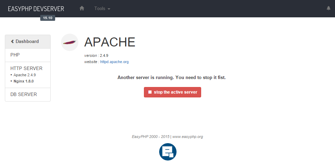Click the 15.10 version badge
The image size is (335, 165).
[x=48, y=18]
